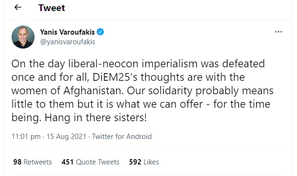Viewport: 297px width, 176px height.
Task: Click the retweet count number 98
Action: click(17, 162)
